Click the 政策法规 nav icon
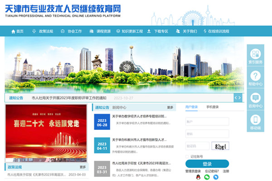Viewport: 272px width, 181px height. tap(34, 31)
